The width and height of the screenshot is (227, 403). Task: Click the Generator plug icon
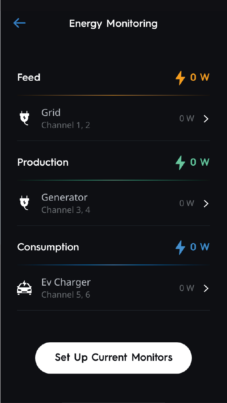(x=24, y=203)
